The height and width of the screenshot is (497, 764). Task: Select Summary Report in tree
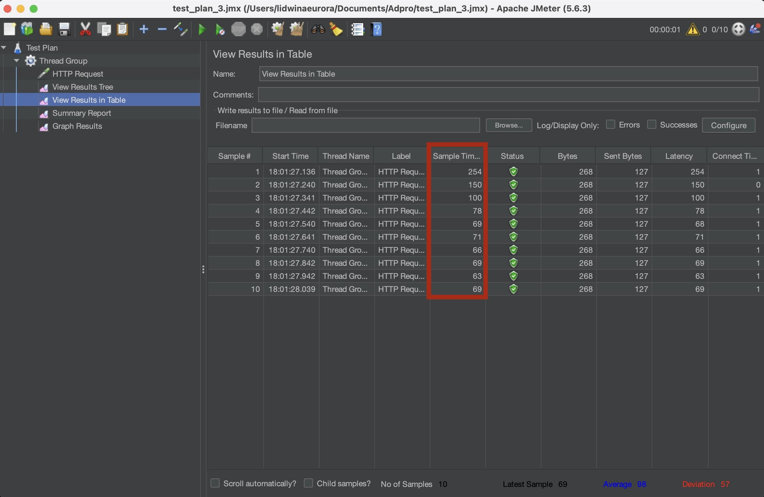(x=82, y=113)
